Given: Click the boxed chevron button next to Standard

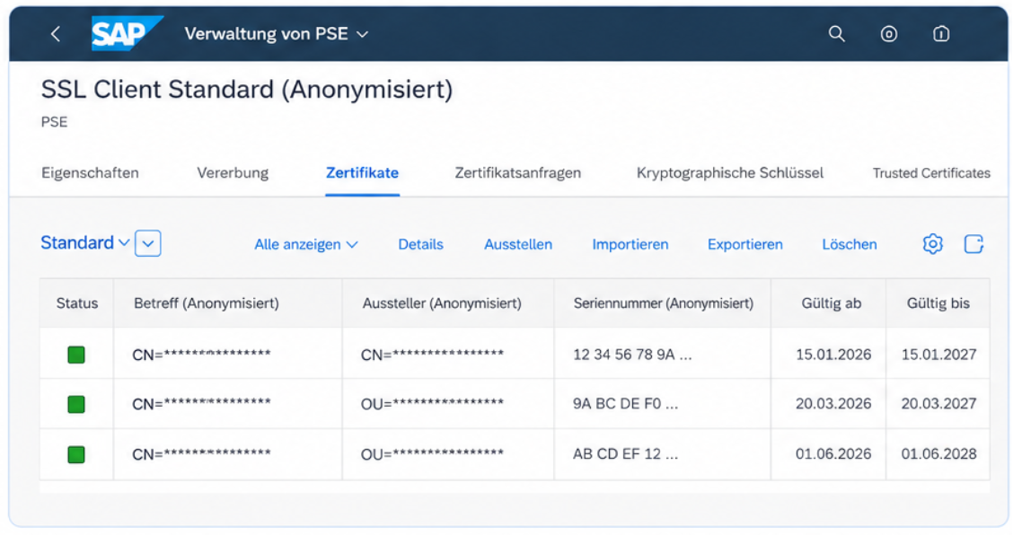Looking at the screenshot, I should (x=148, y=243).
